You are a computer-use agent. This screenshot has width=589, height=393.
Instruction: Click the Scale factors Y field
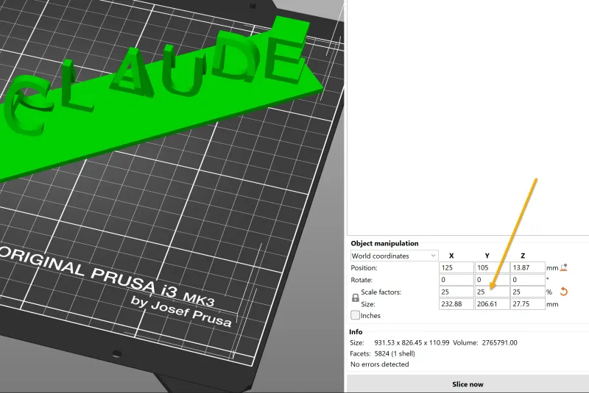click(492, 292)
